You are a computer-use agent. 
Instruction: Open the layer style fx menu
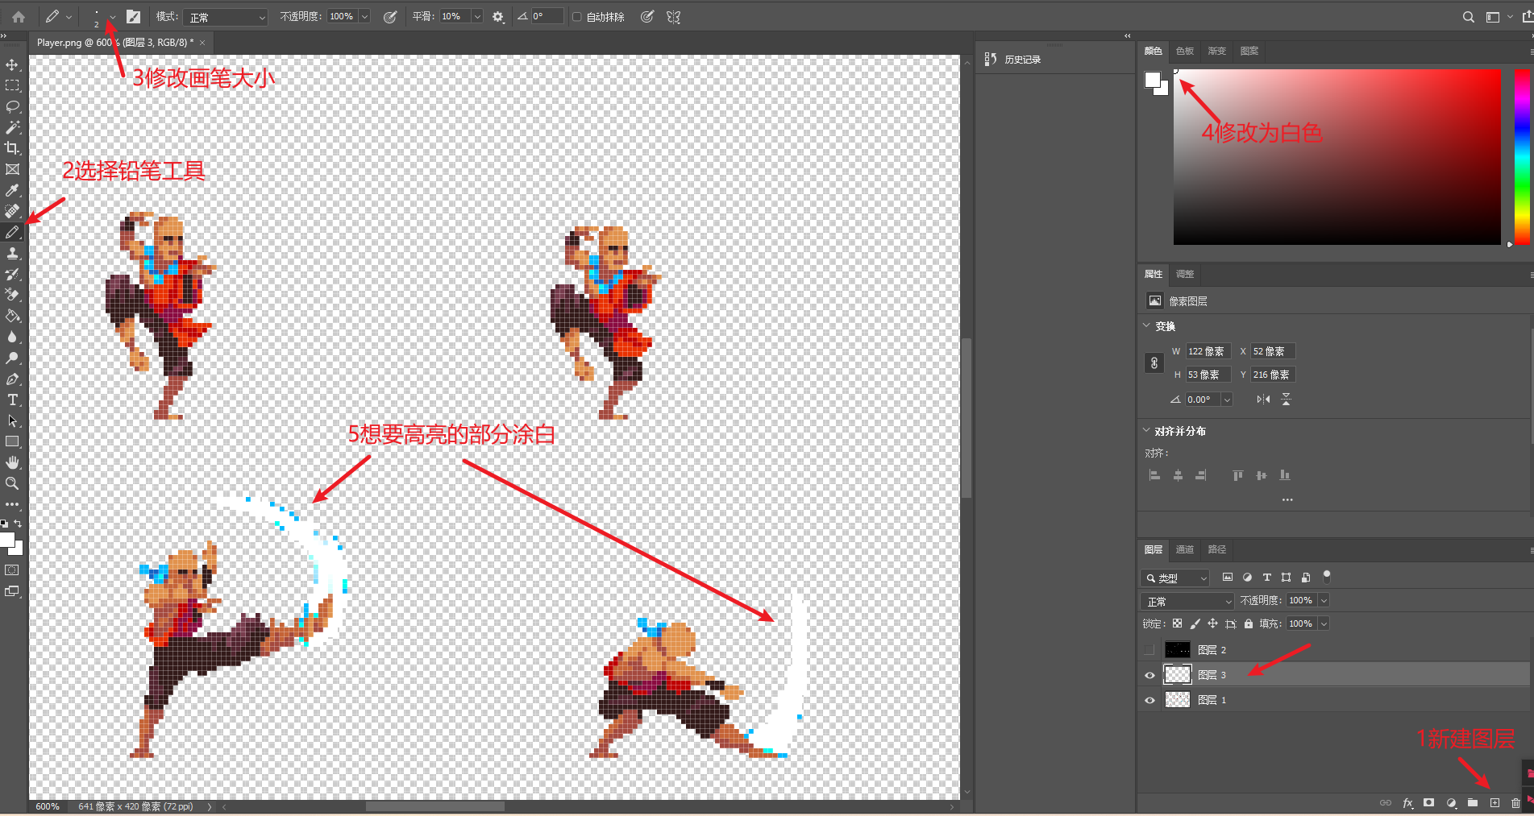(1407, 803)
